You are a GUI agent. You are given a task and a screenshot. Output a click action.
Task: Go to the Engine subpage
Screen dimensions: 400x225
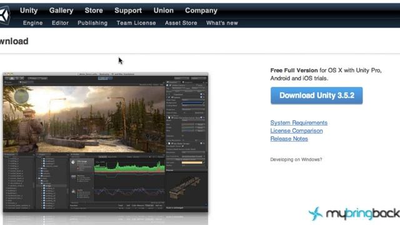click(x=33, y=23)
